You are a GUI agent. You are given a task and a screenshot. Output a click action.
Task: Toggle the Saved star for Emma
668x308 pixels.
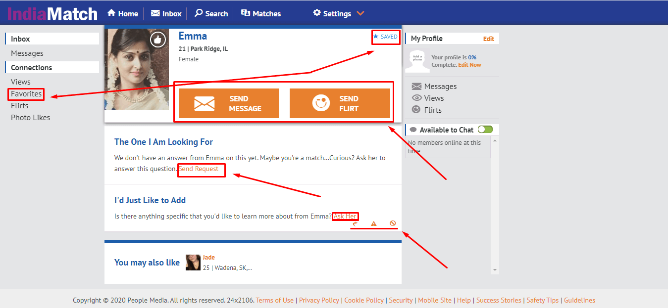click(x=385, y=37)
